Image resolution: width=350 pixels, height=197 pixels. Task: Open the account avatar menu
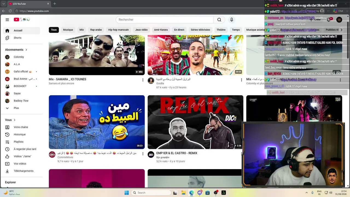tap(339, 20)
